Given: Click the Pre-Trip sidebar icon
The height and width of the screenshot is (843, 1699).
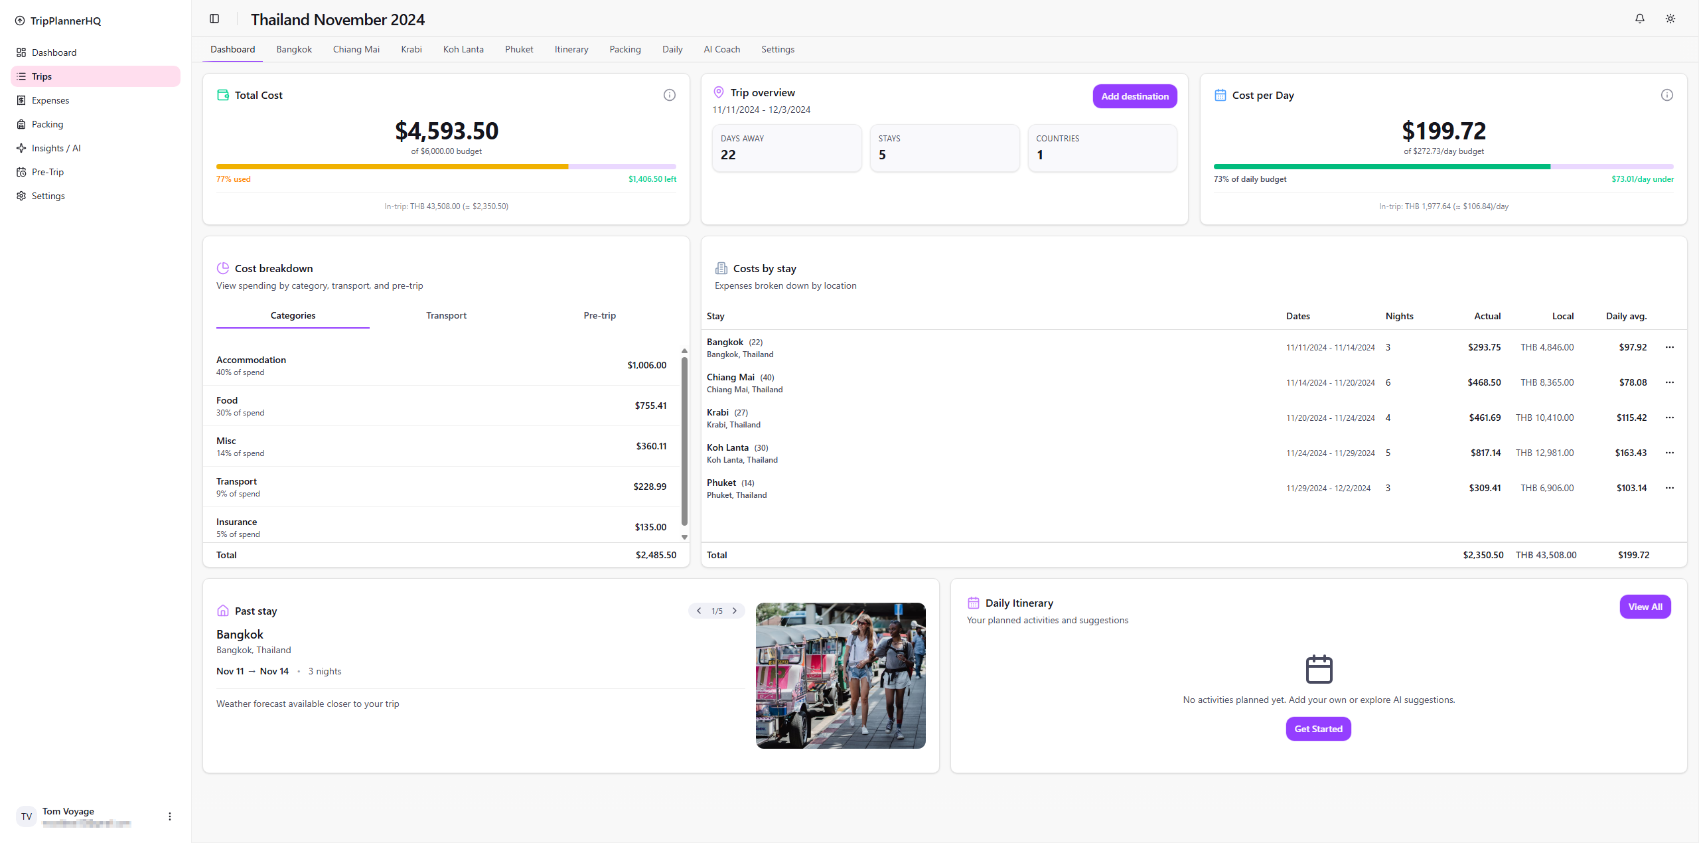Looking at the screenshot, I should pyautogui.click(x=21, y=172).
